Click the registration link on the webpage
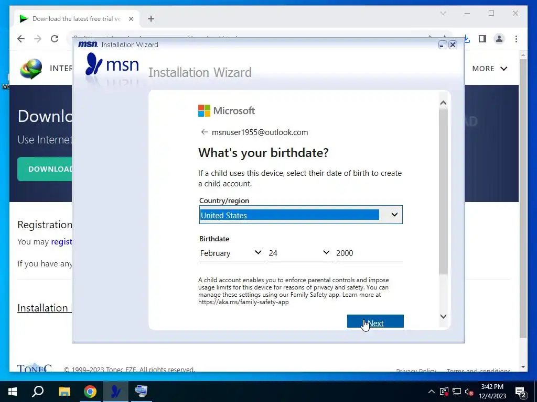This screenshot has width=537, height=402. tap(62, 242)
